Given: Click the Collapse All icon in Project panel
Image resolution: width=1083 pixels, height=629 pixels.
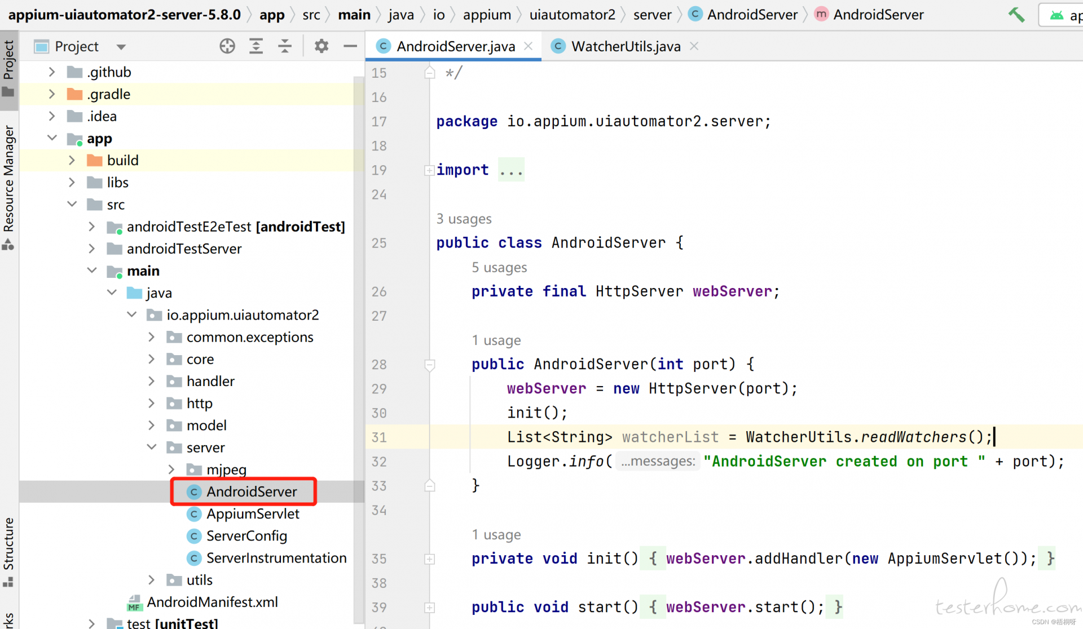Looking at the screenshot, I should (x=285, y=46).
